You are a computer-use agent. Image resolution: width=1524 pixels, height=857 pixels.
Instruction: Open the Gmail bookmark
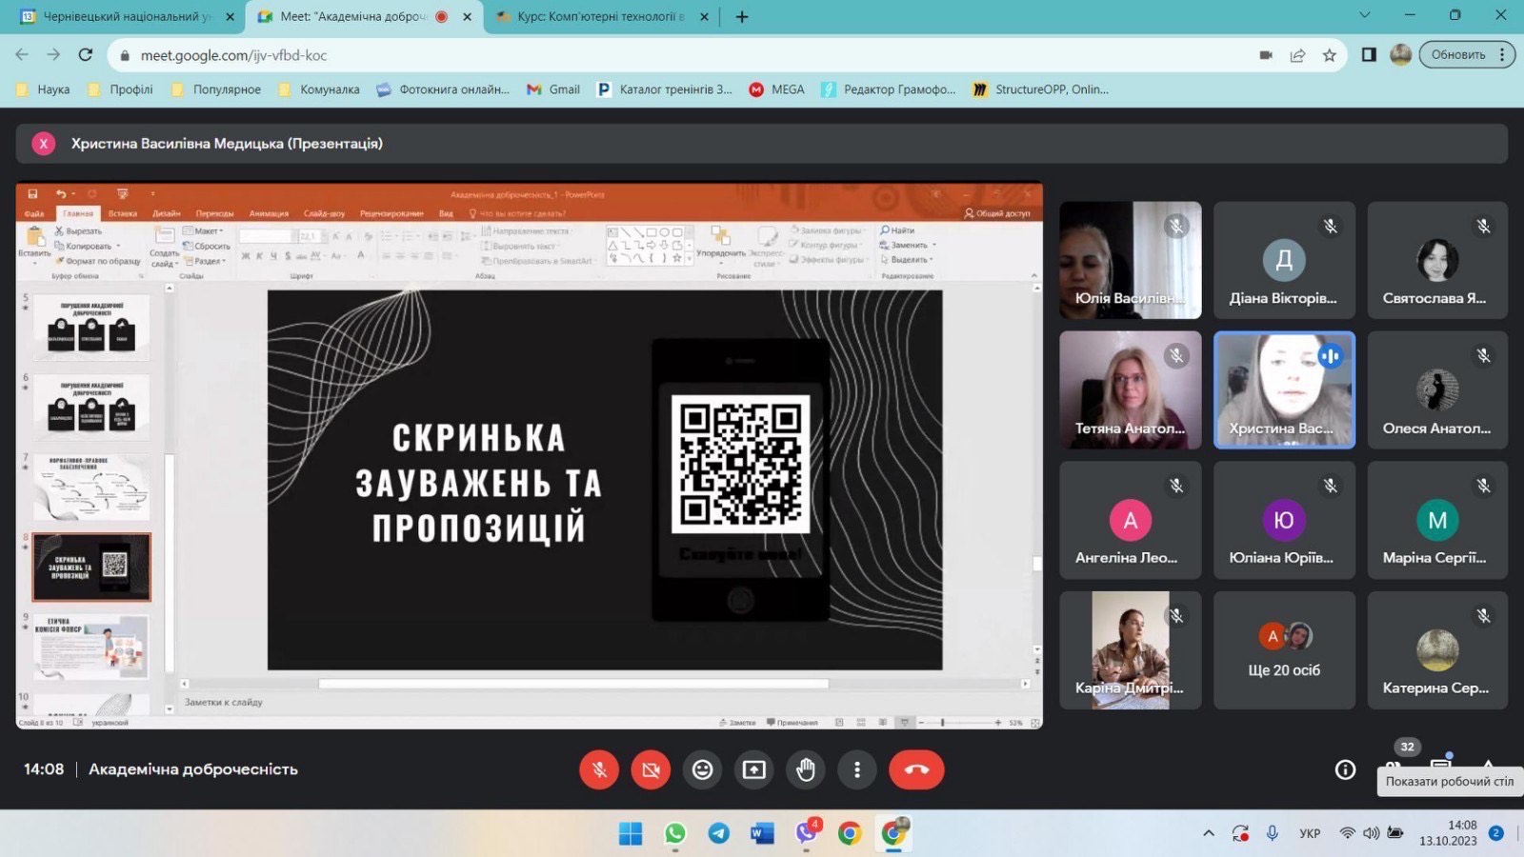tap(553, 90)
